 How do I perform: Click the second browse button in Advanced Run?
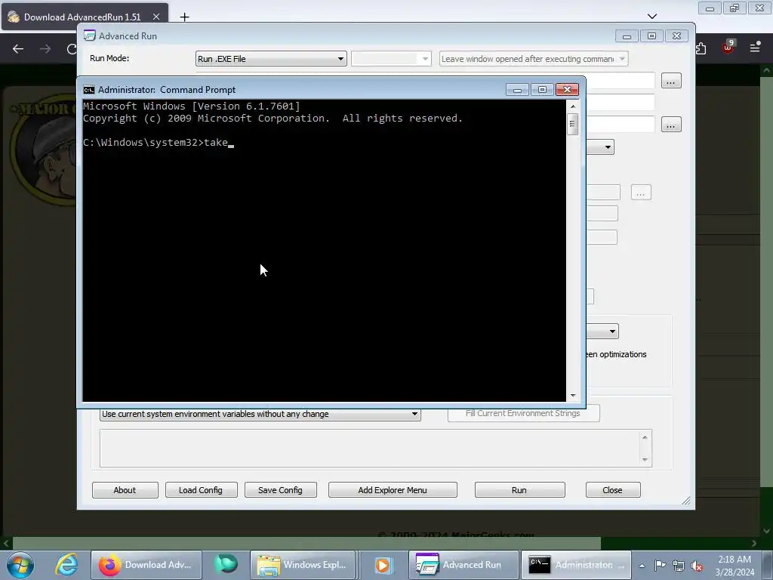coord(671,125)
